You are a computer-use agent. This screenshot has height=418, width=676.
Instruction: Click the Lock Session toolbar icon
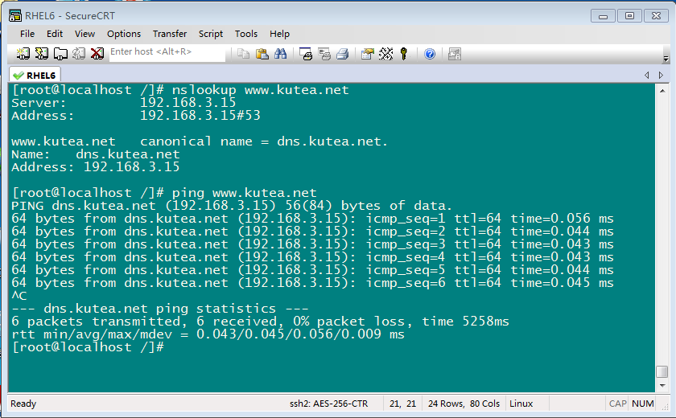[x=455, y=54]
